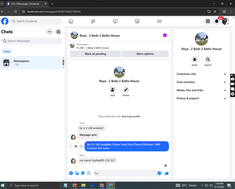The height and width of the screenshot is (189, 235).
Task: Click the large house photo in right panel
Action: point(201,39)
